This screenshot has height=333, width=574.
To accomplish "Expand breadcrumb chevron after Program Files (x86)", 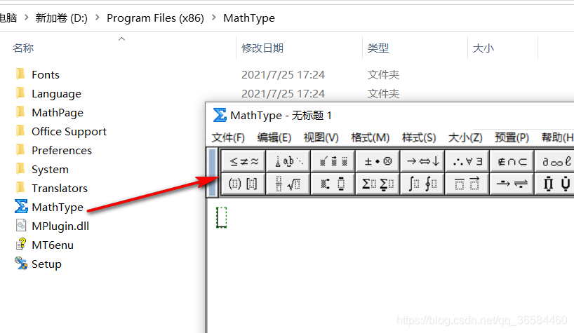I will [214, 18].
